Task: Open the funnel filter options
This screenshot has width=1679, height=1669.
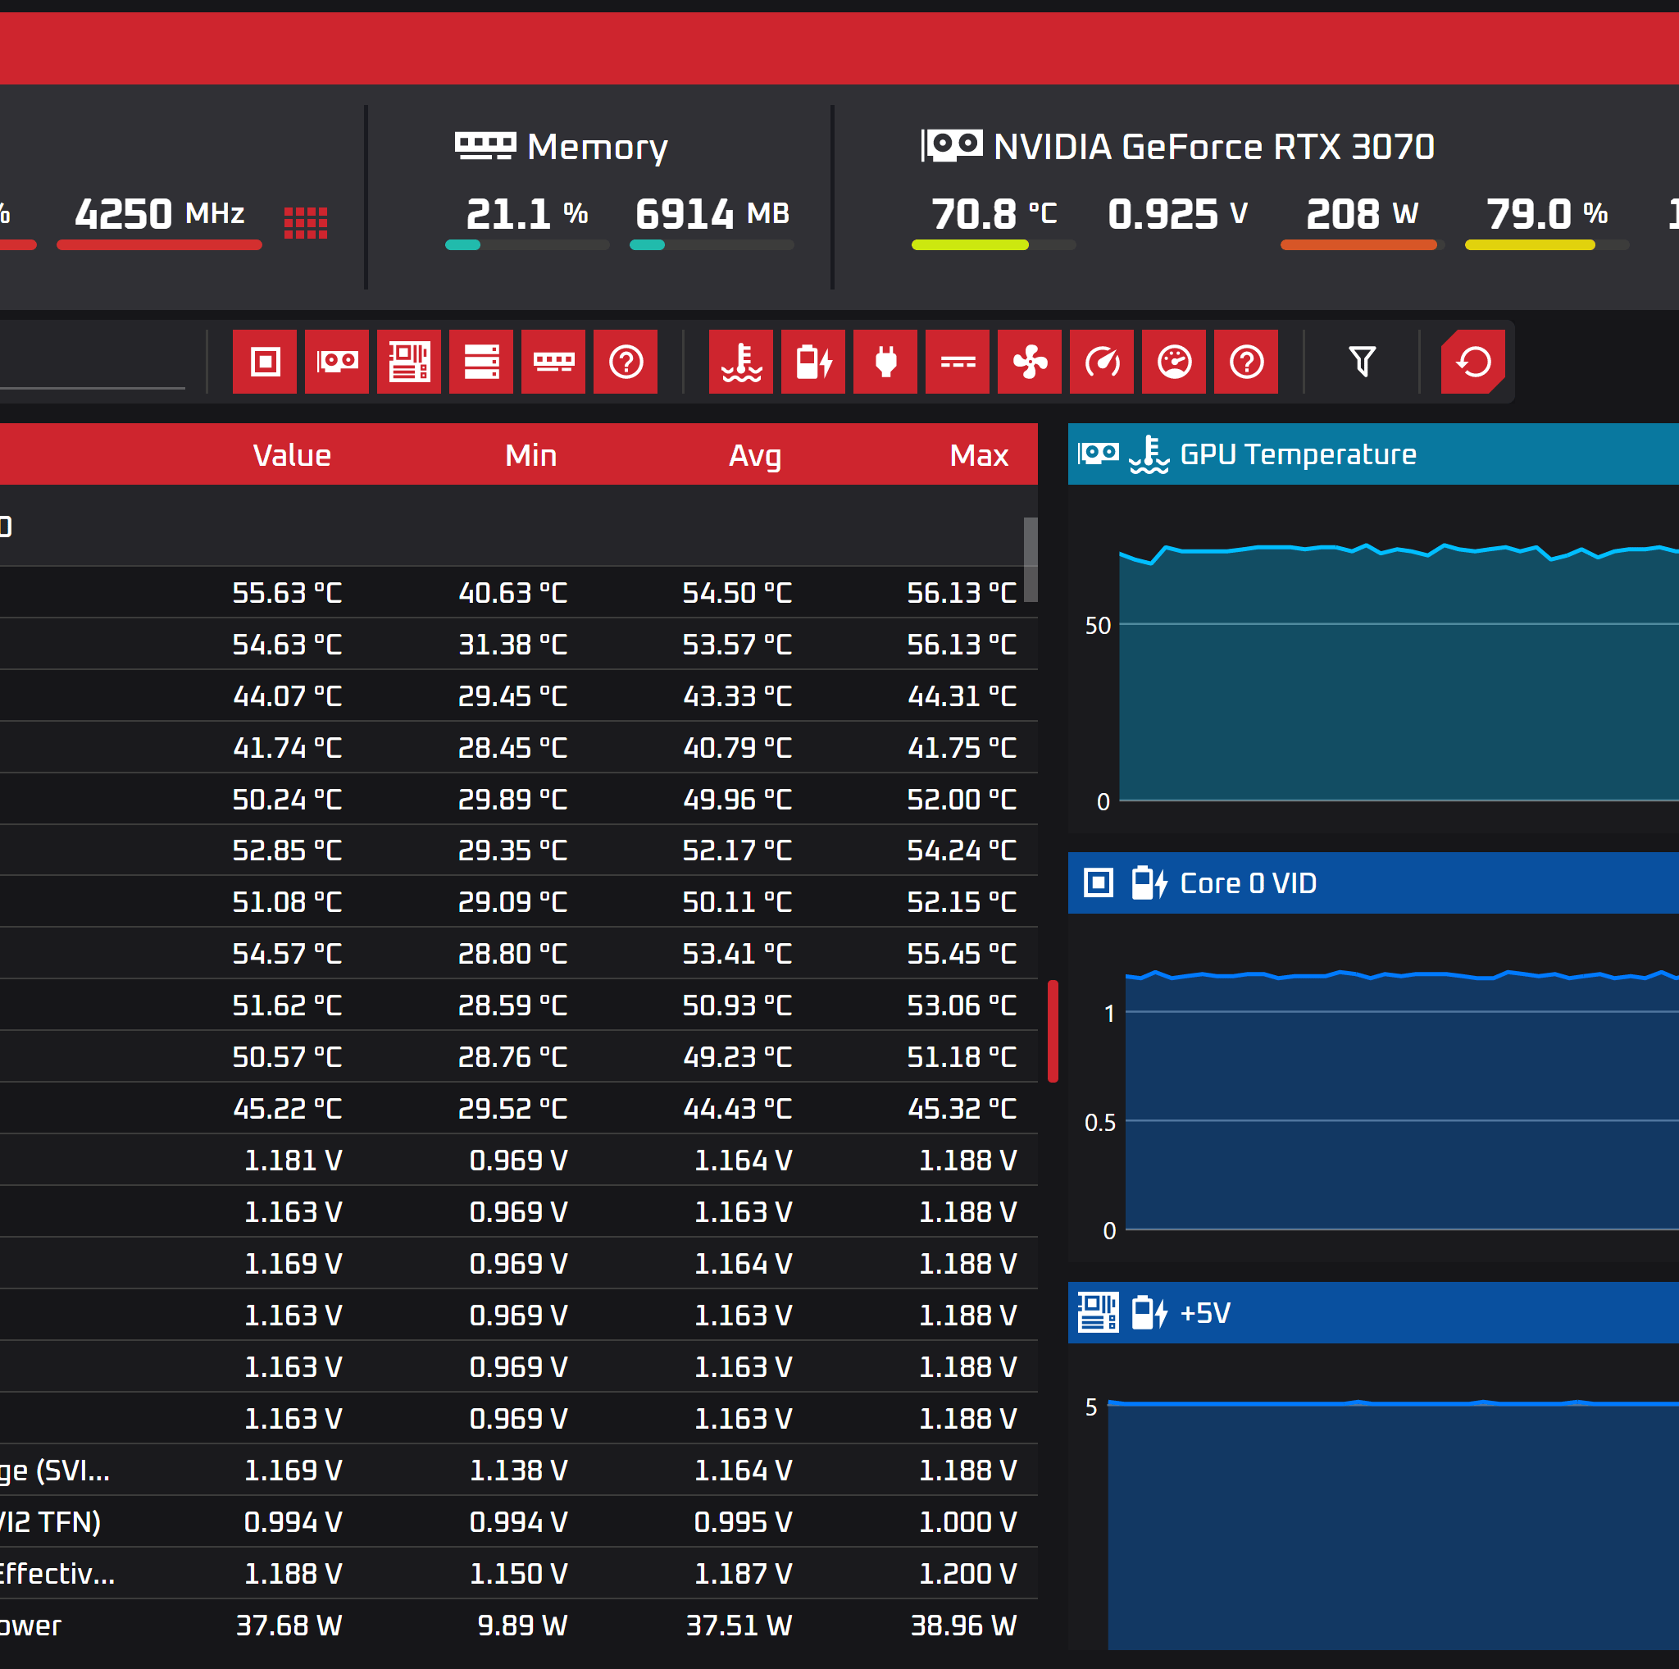Action: coord(1362,362)
